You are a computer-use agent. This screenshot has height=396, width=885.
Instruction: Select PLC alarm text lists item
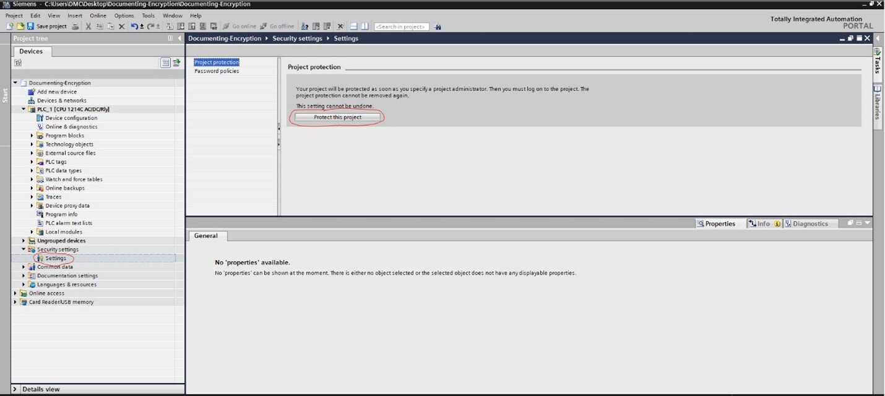click(69, 223)
